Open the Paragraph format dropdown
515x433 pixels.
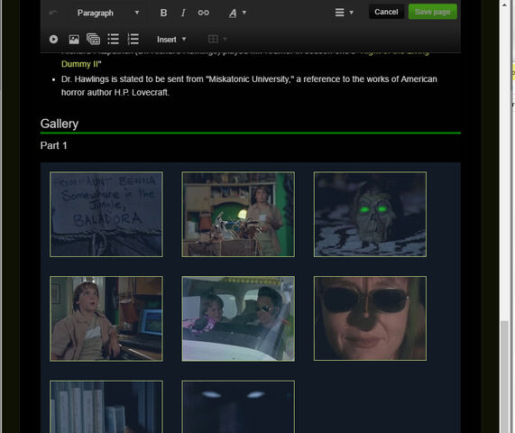point(108,13)
